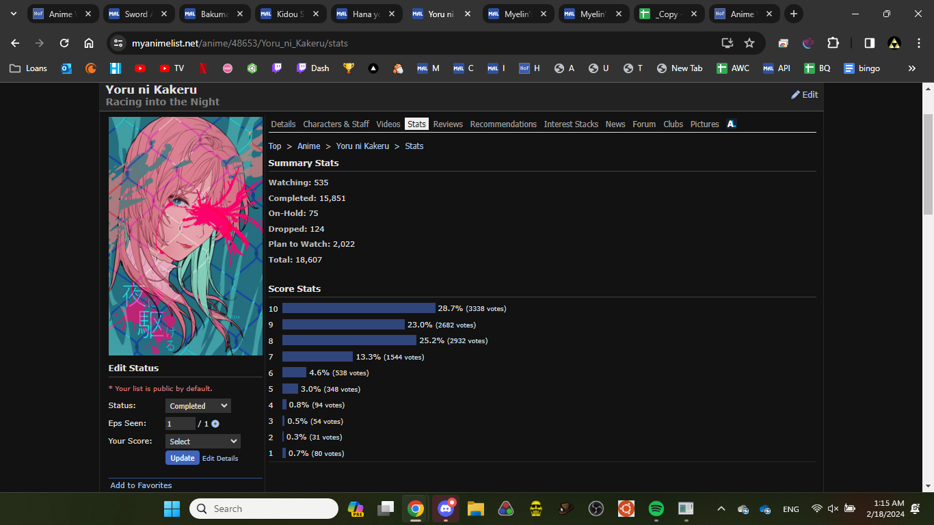The image size is (934, 525).
Task: Open the Status dropdown showing Completed
Action: click(198, 406)
